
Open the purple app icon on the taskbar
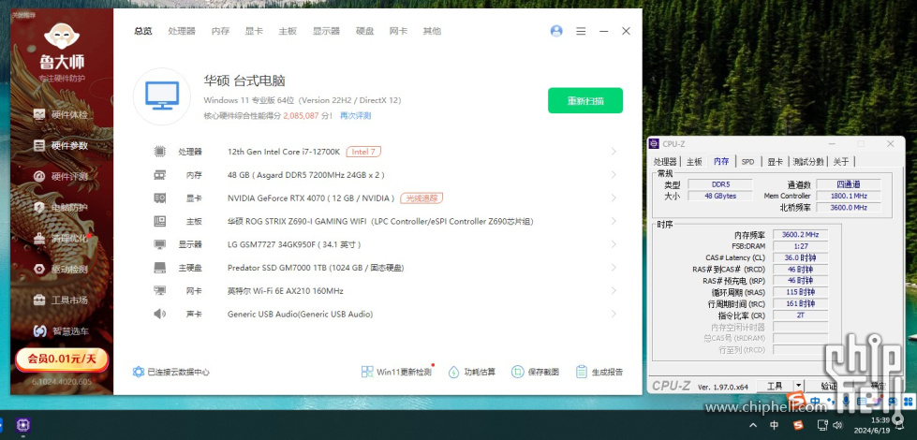24,424
